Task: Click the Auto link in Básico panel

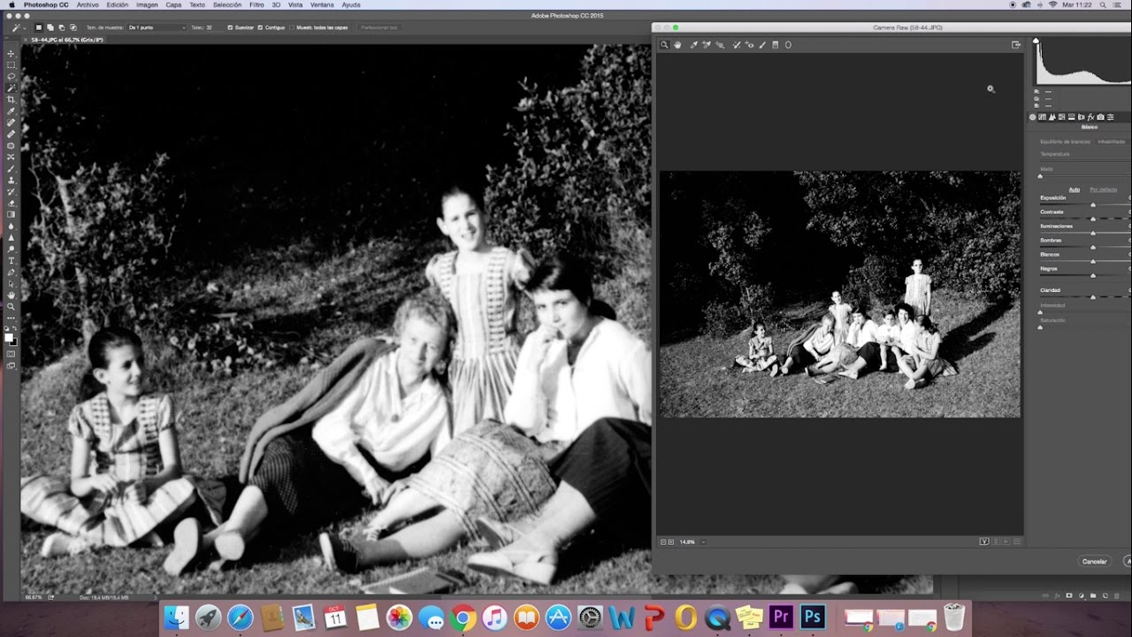Action: pyautogui.click(x=1075, y=189)
